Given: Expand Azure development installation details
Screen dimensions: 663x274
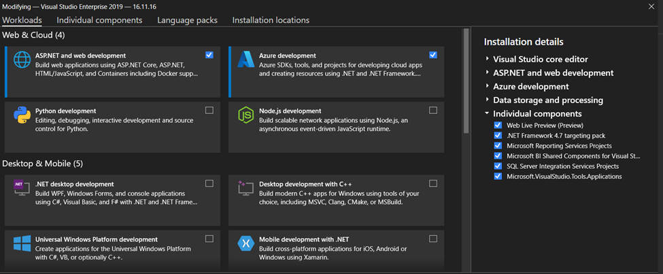Looking at the screenshot, I should [x=487, y=86].
